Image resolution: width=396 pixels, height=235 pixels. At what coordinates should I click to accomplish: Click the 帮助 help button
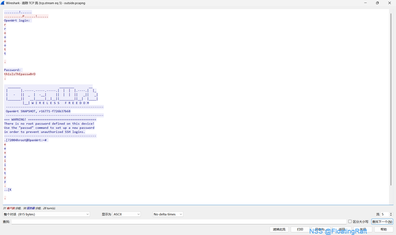point(384,229)
